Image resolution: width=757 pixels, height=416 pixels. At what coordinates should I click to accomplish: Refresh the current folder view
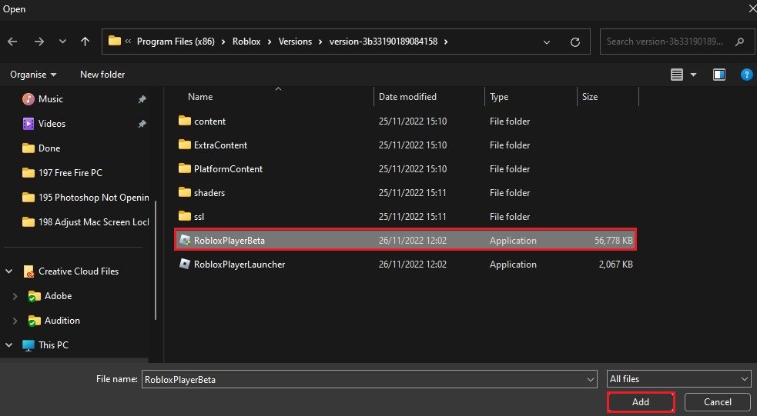pos(575,42)
